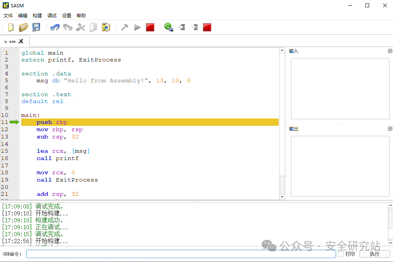
Task: Focus the GDB命令 input field
Action: (x=181, y=254)
